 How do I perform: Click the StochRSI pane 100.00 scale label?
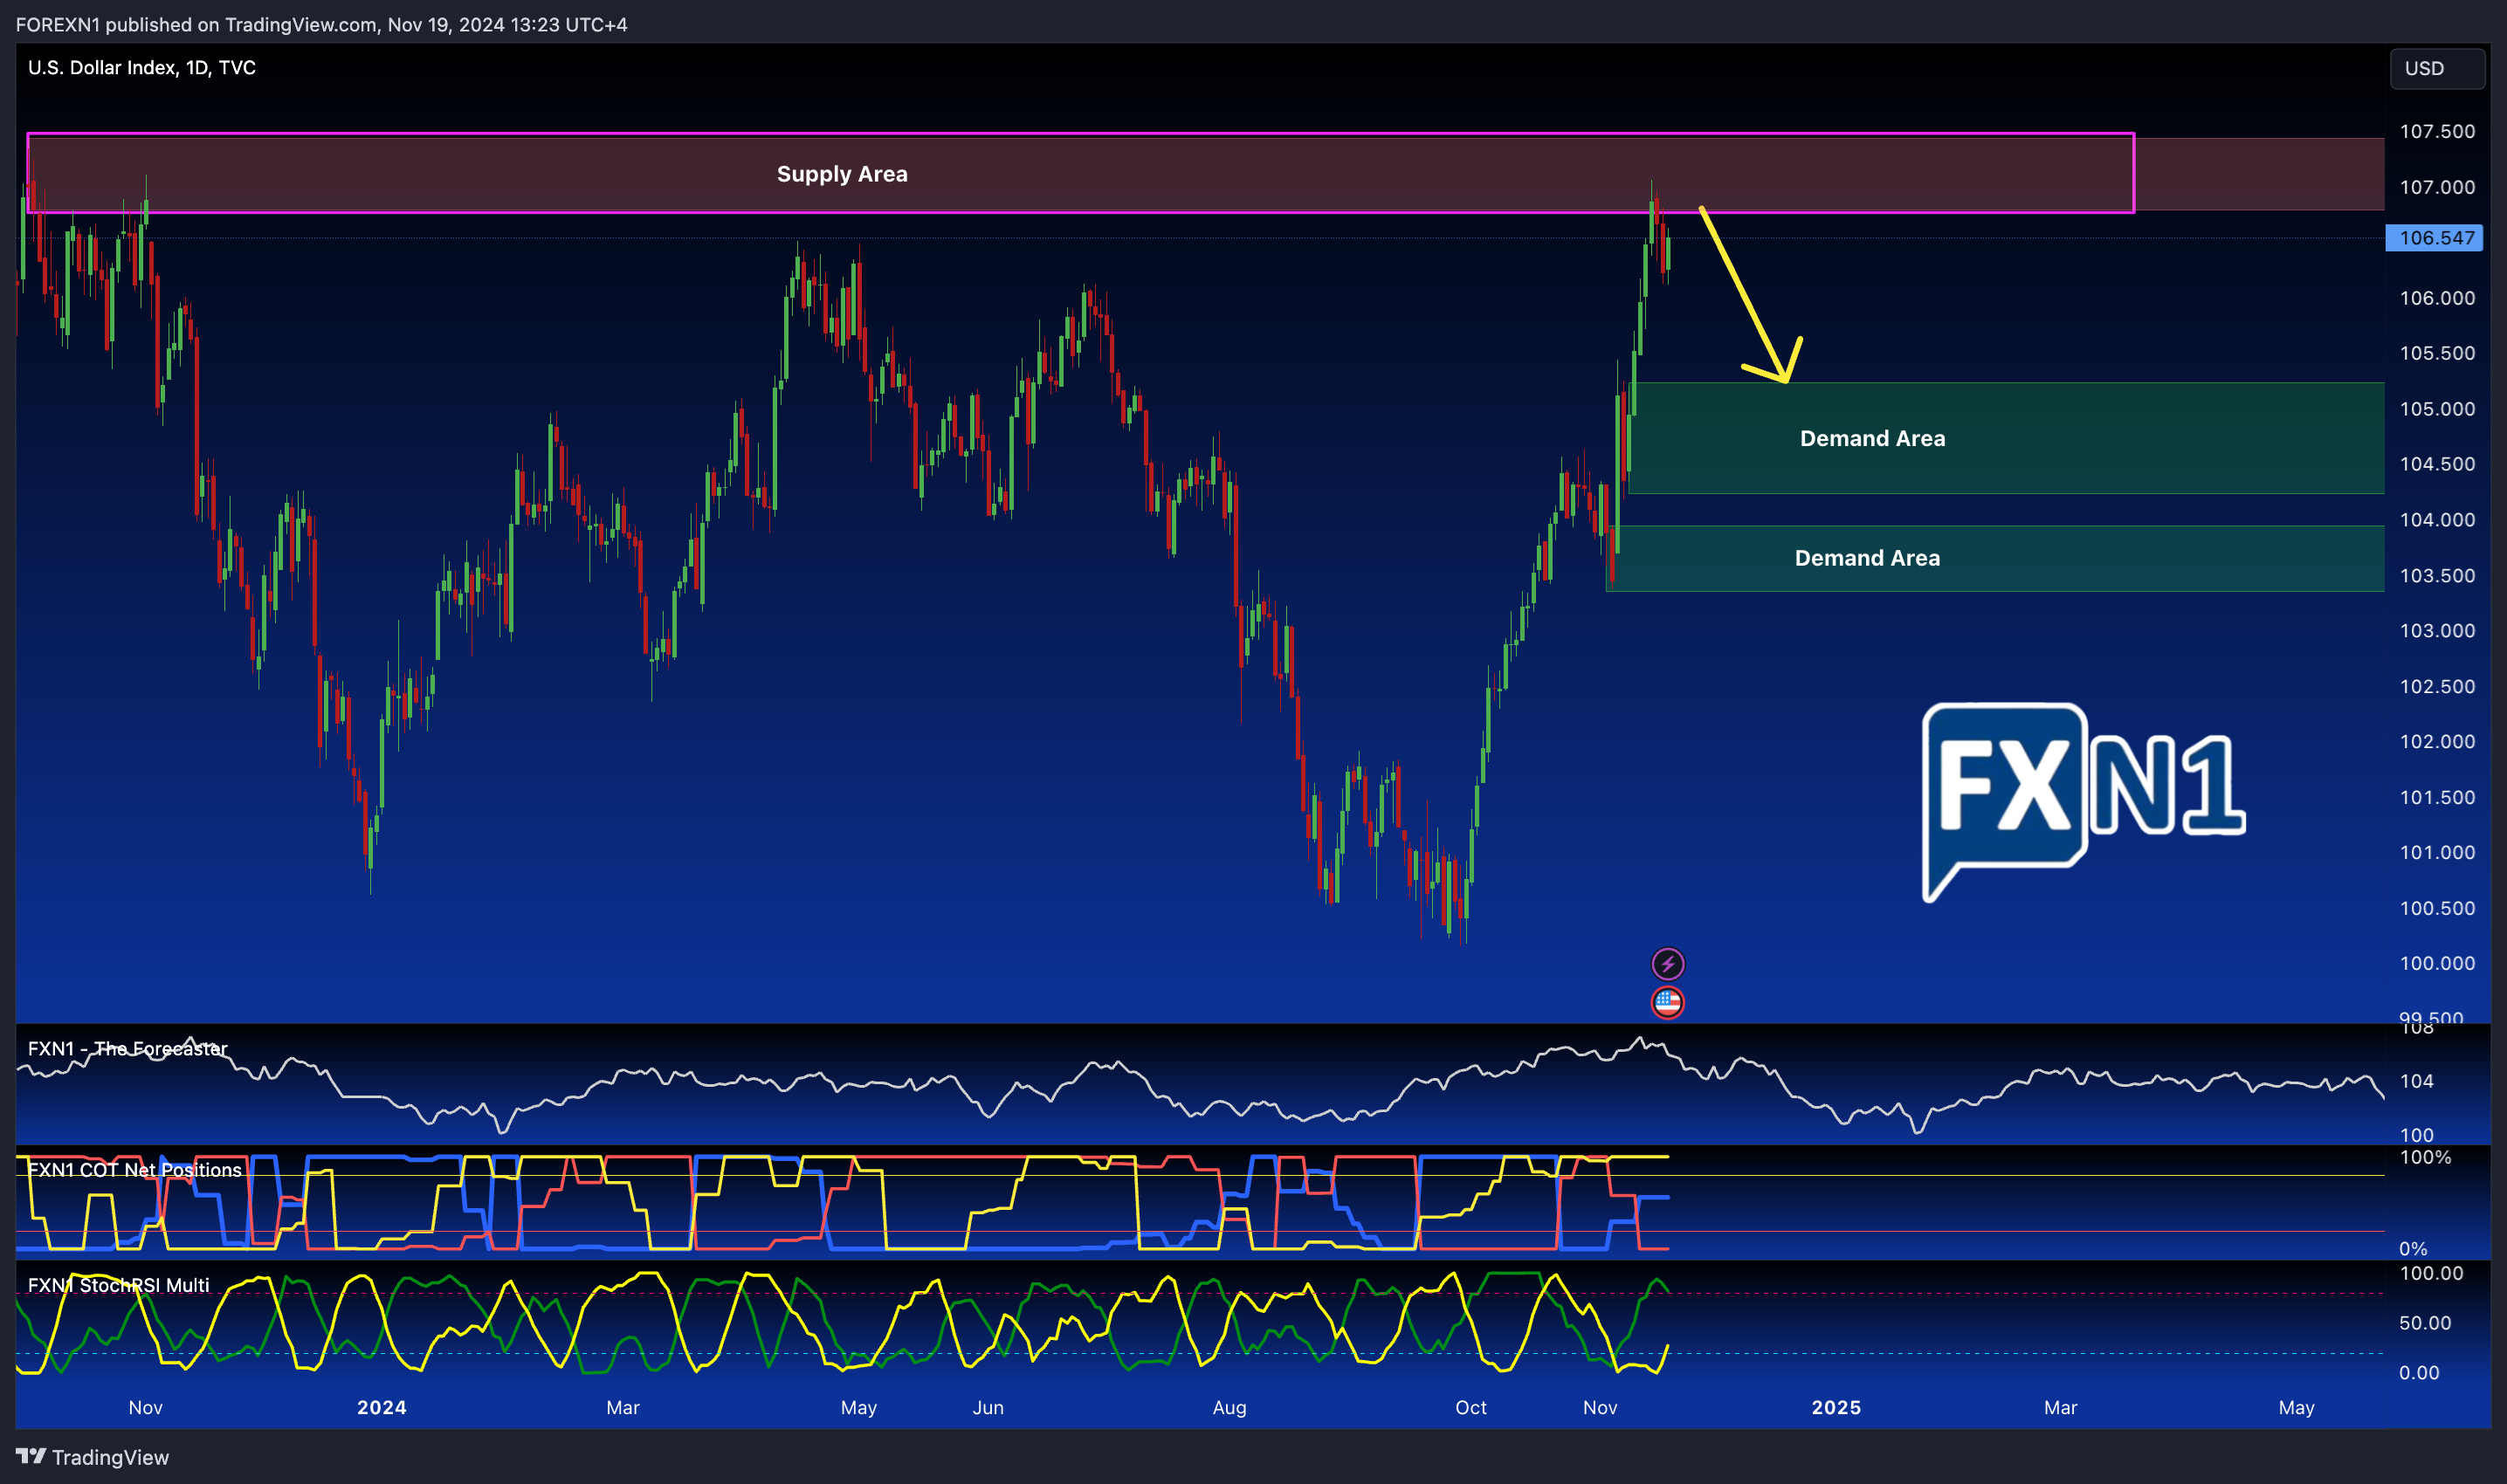pos(2431,1273)
